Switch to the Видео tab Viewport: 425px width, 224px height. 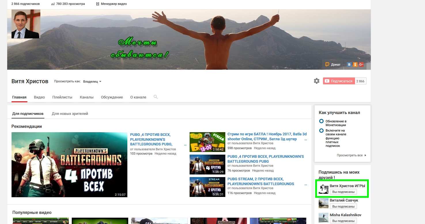click(x=39, y=97)
